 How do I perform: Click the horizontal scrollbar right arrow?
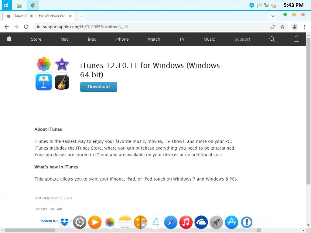(x=303, y=231)
